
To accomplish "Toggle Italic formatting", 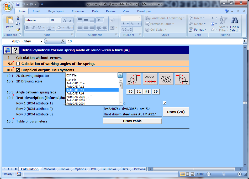I will coord(33,28).
